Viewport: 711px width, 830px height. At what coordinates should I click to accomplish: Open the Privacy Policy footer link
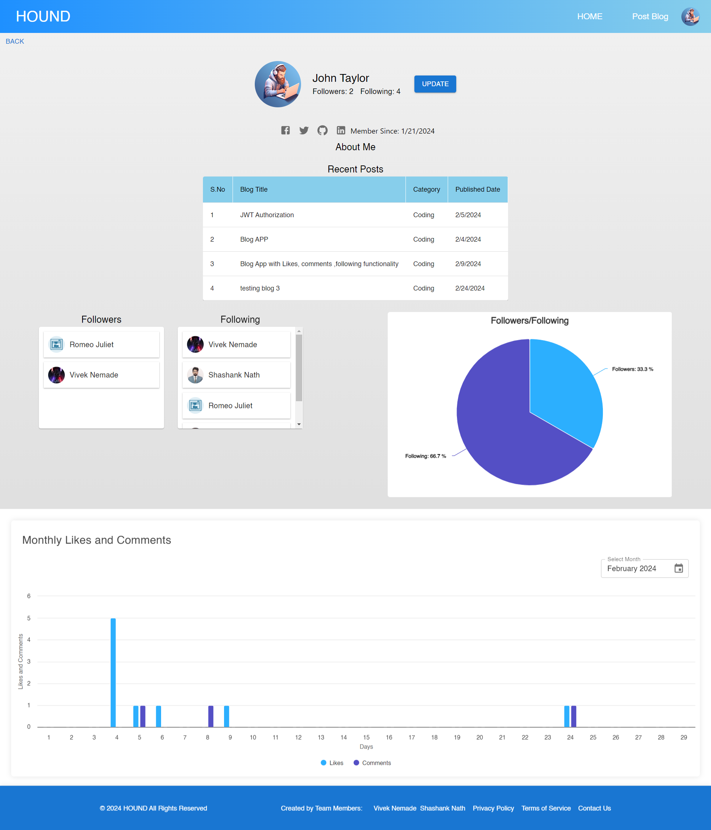coord(493,808)
